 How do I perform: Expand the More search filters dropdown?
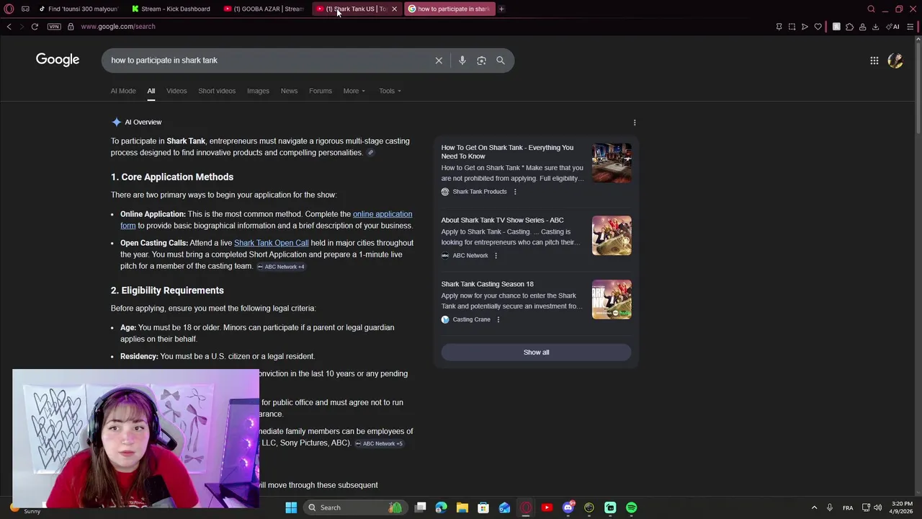354,91
